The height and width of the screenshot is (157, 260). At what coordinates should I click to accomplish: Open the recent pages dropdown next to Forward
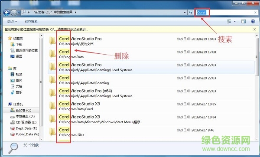[19, 13]
